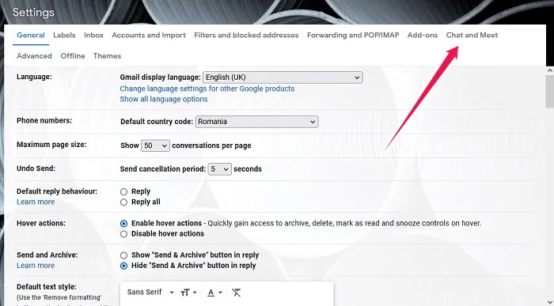The width and height of the screenshot is (554, 306).
Task: Switch to the Themes tab
Action: (x=107, y=56)
